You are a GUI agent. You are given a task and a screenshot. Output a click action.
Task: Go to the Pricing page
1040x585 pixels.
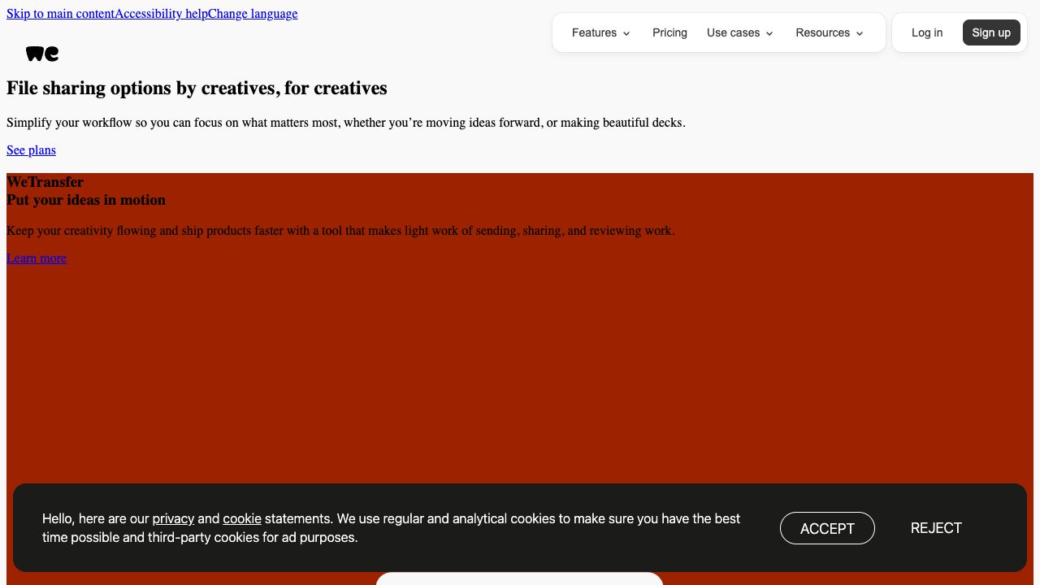point(669,32)
